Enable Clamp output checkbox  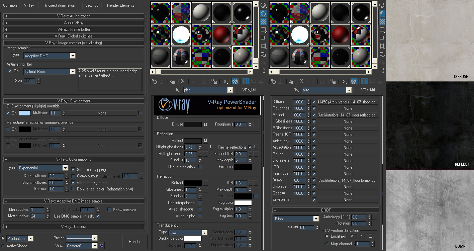click(x=73, y=176)
